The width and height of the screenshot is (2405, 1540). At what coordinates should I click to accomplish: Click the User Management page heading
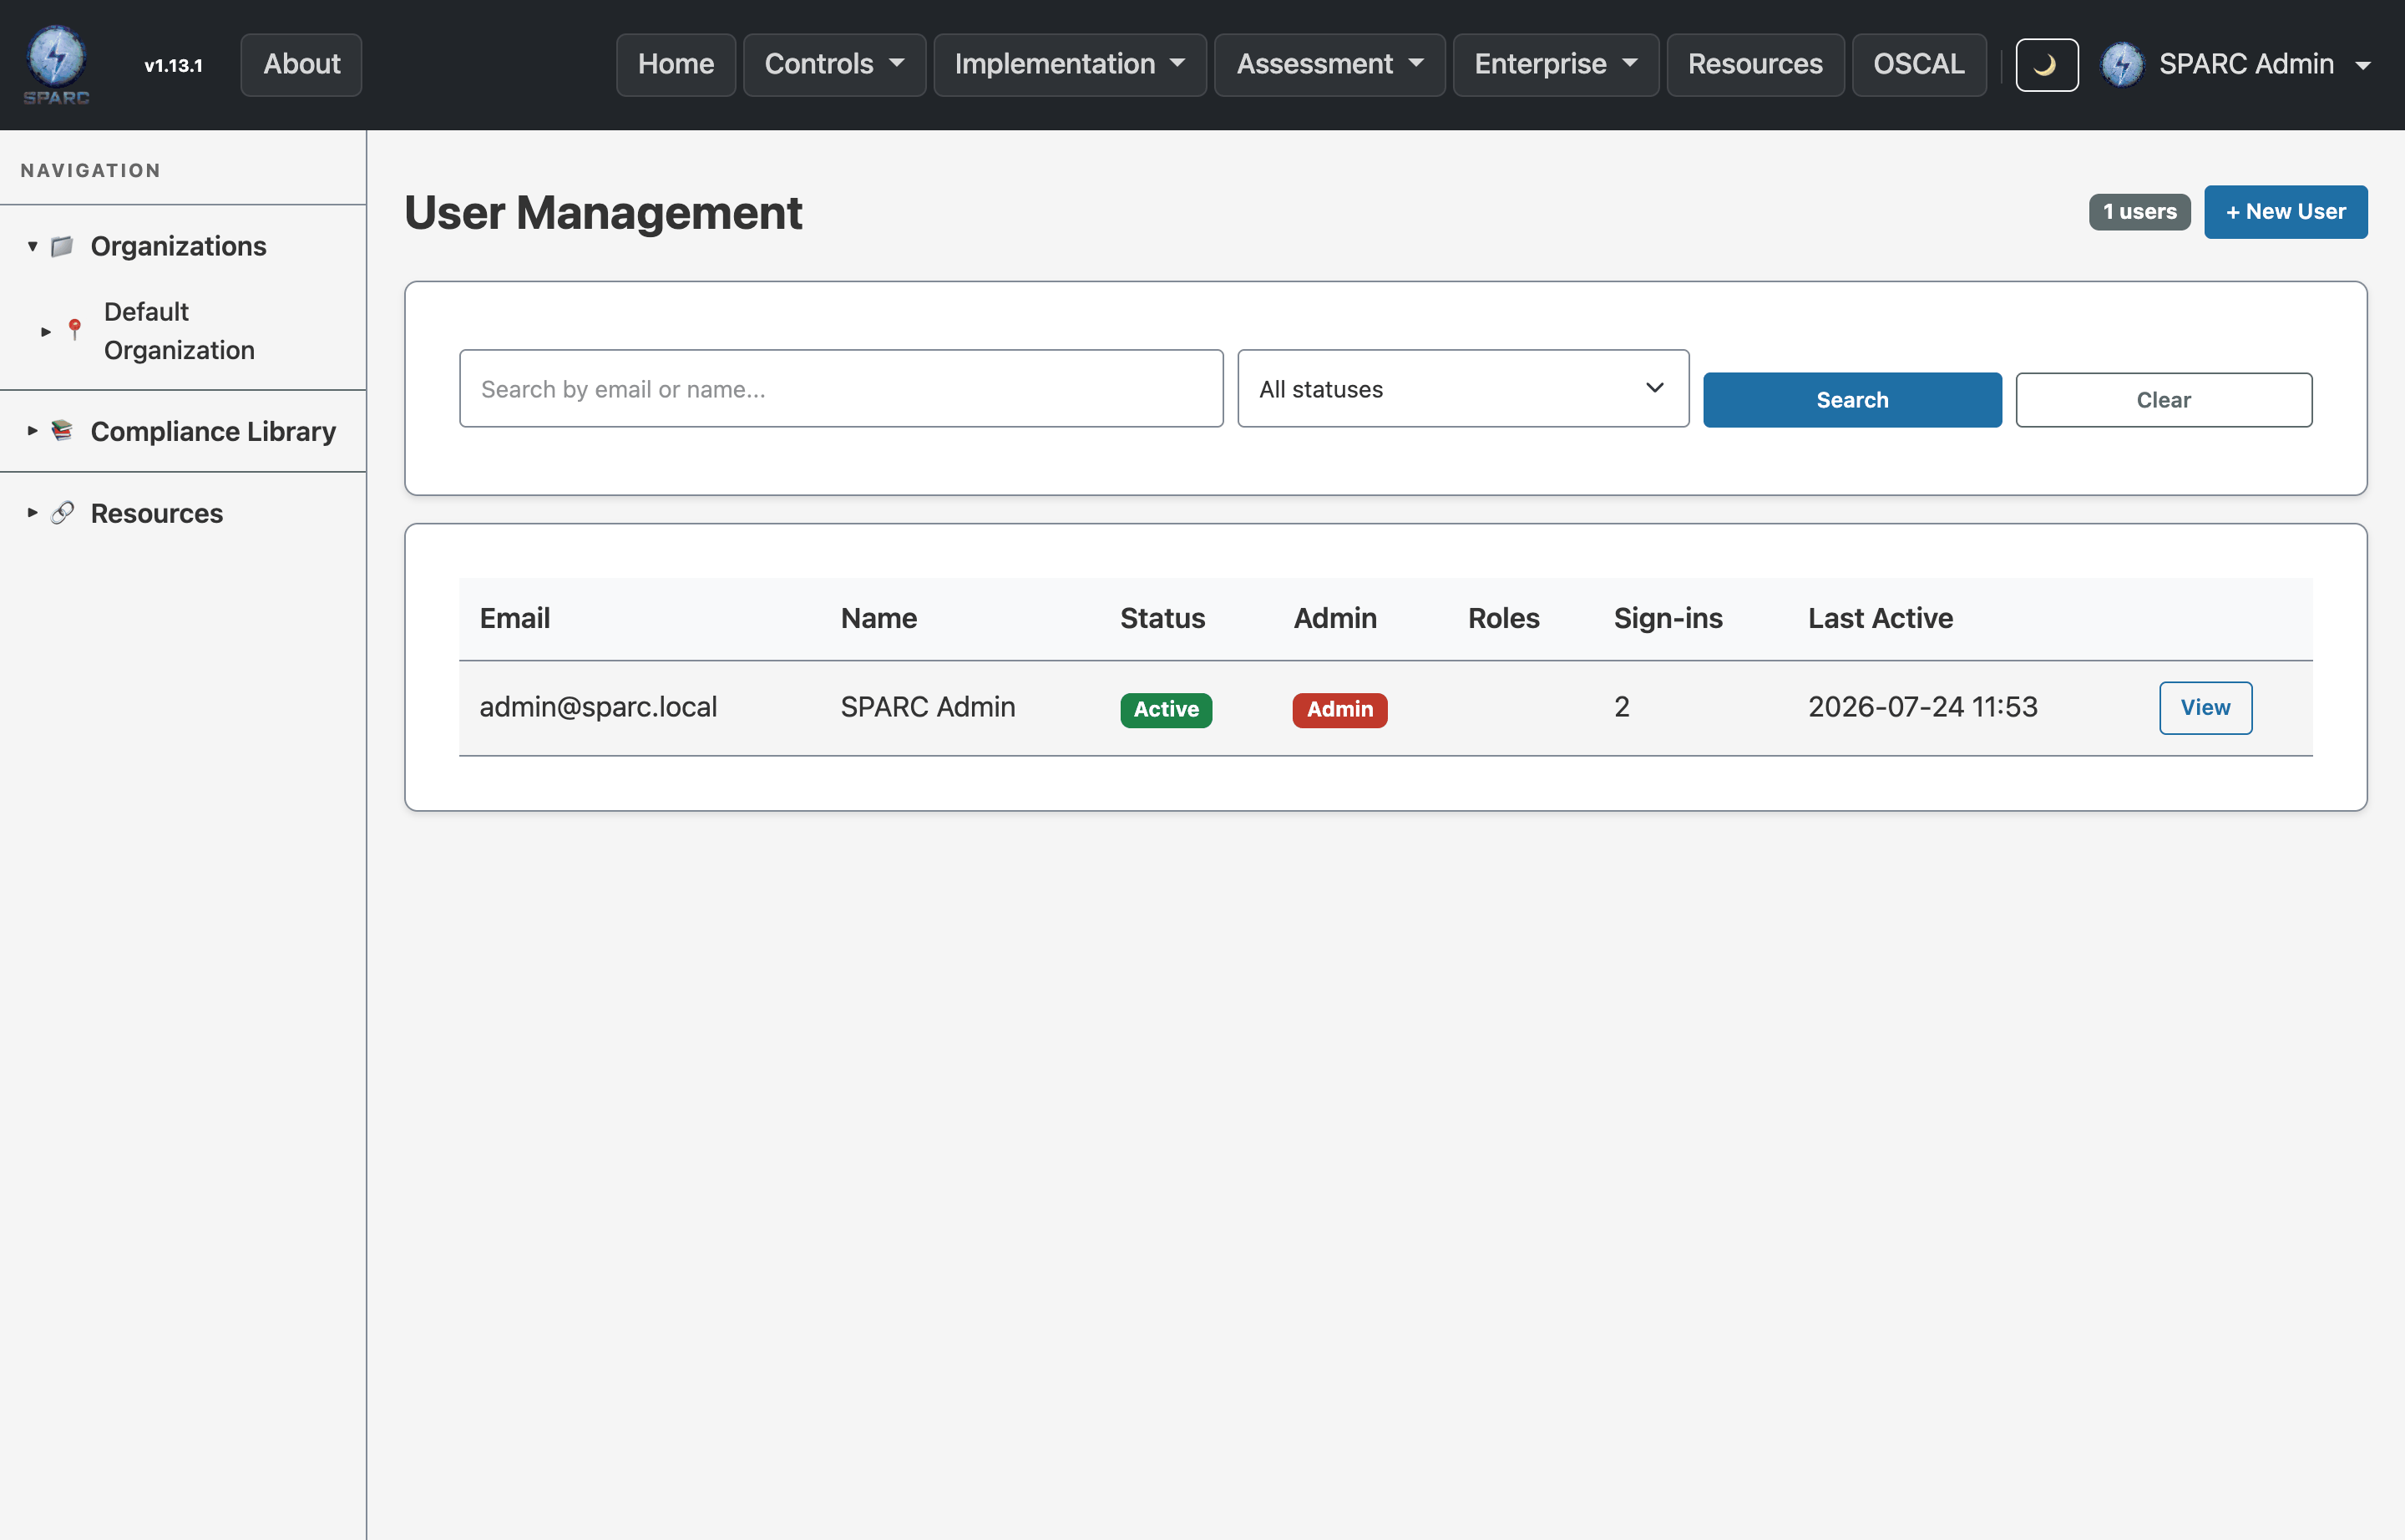(x=603, y=213)
